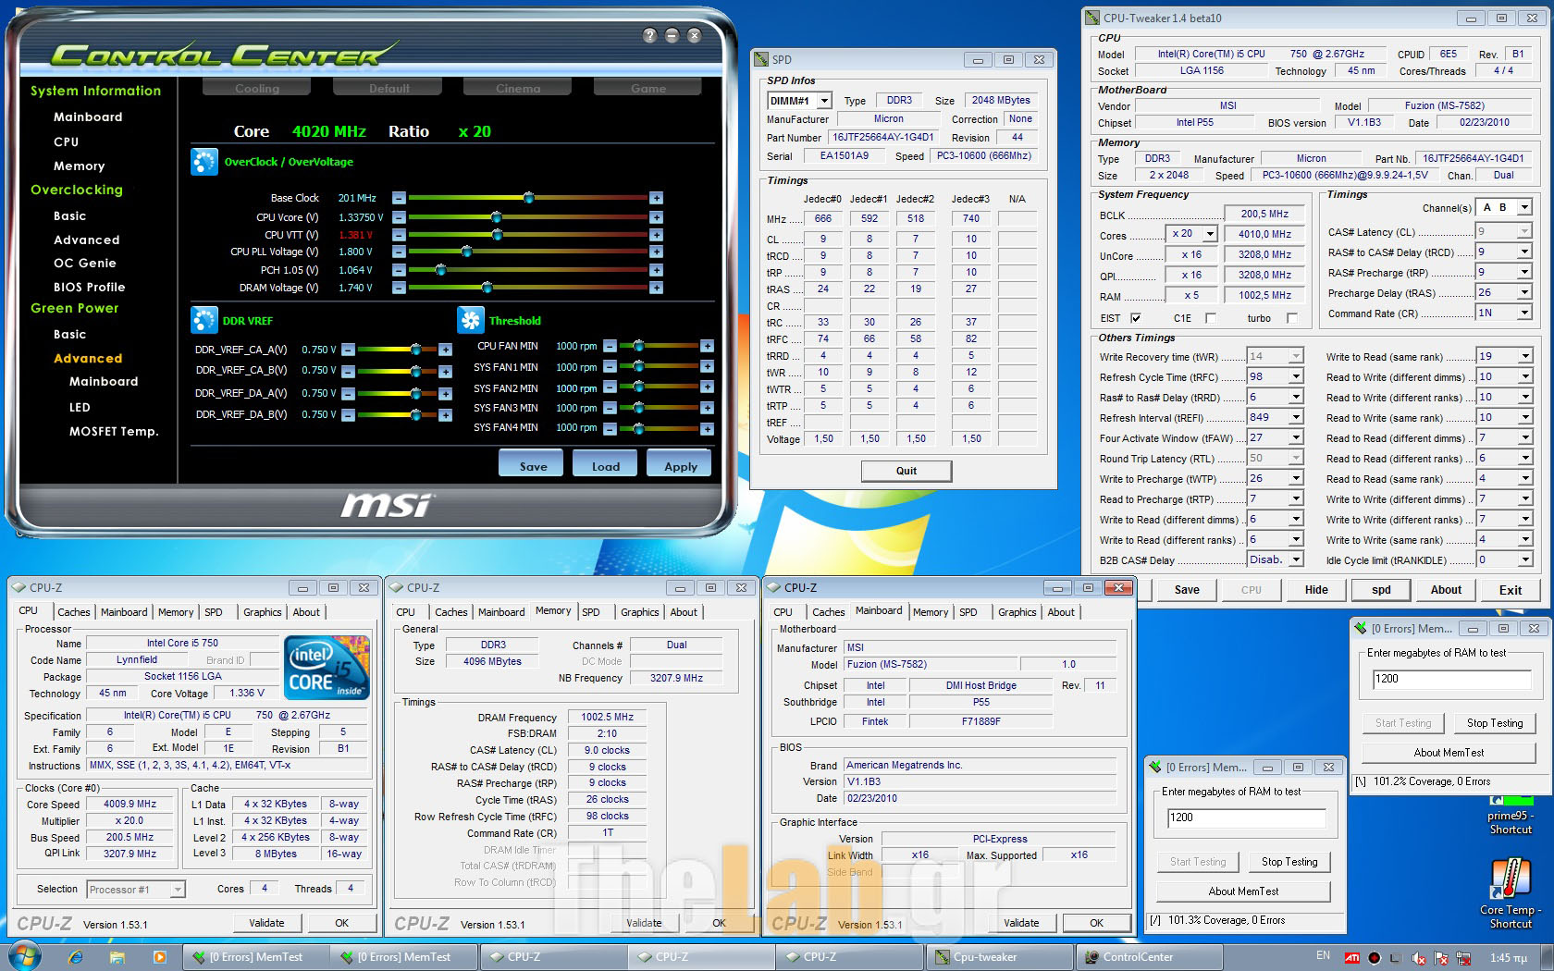1554x971 pixels.
Task: Click the minus icon for CPU Vcore
Action: click(399, 217)
